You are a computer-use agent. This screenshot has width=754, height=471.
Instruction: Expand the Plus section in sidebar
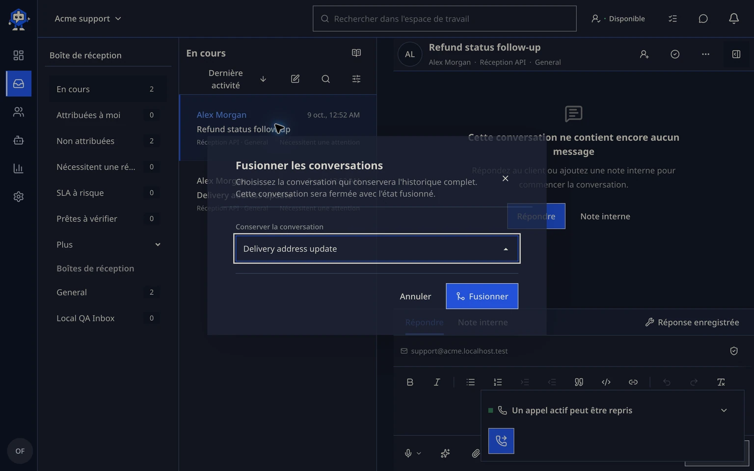(108, 244)
